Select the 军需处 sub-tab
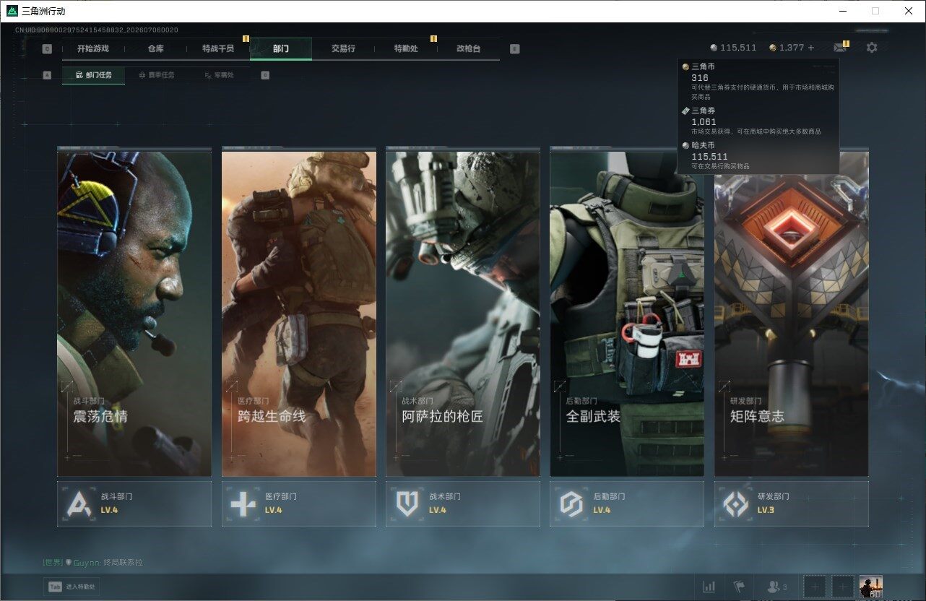The width and height of the screenshot is (926, 601). coord(219,75)
